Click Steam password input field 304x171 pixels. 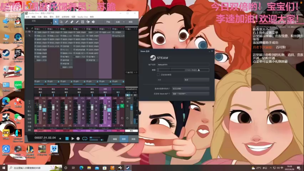pos(183,70)
